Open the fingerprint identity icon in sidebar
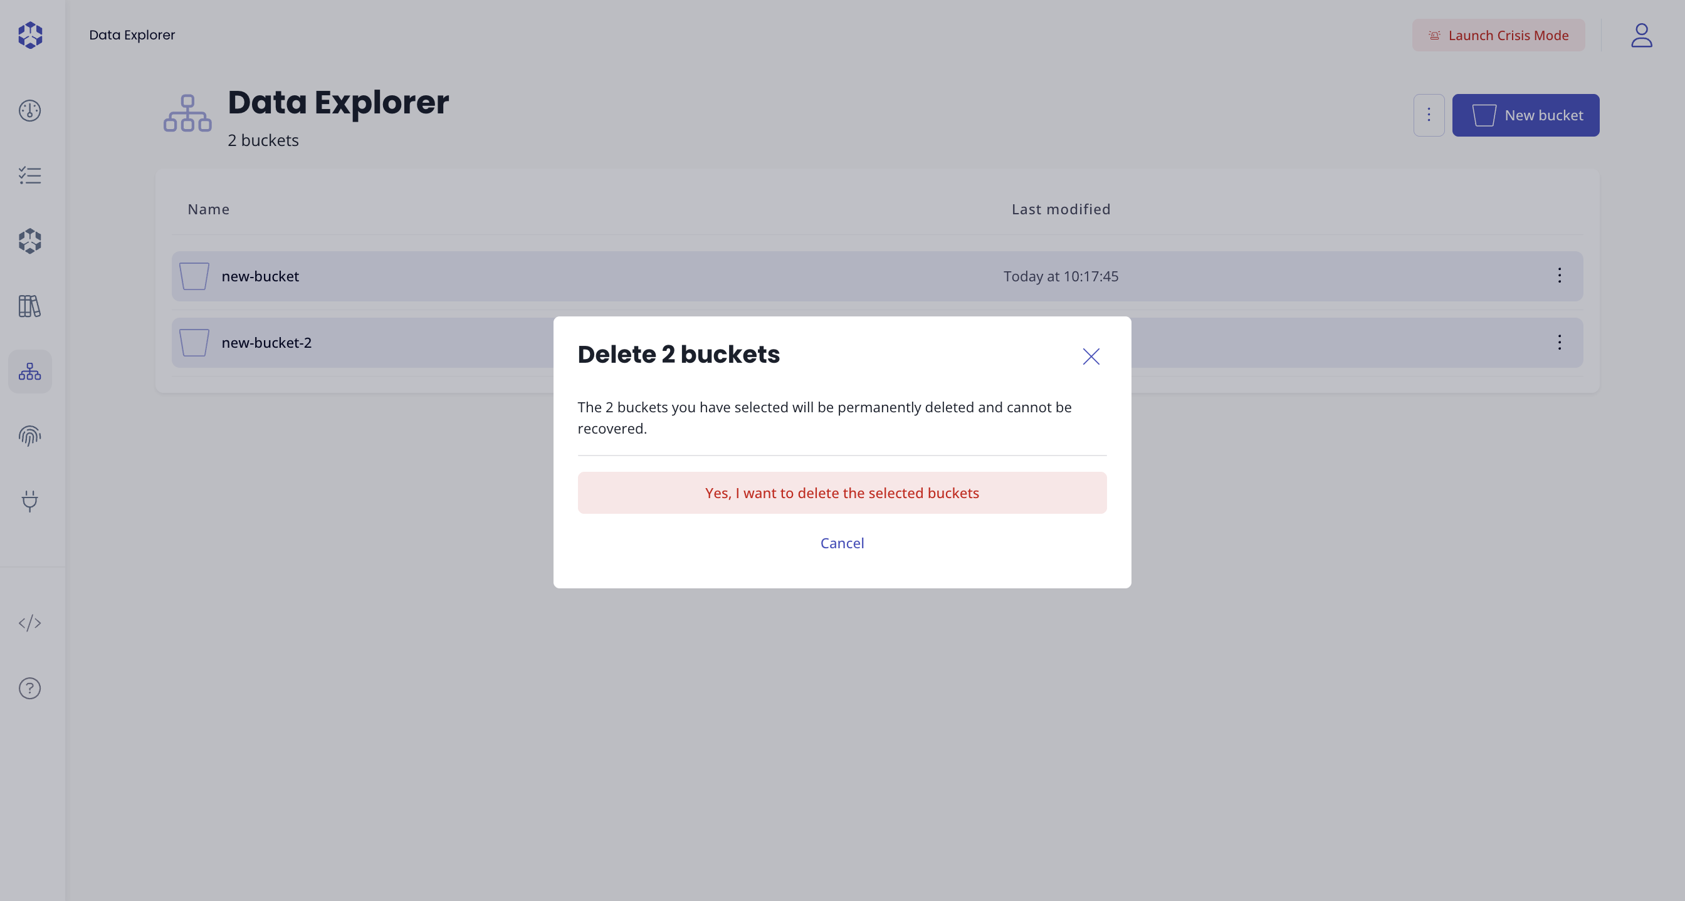Image resolution: width=1685 pixels, height=901 pixels. point(30,436)
